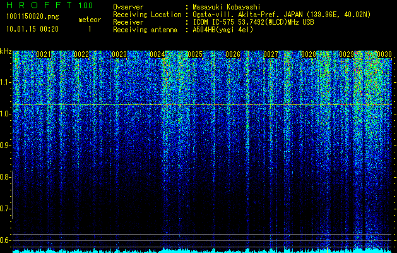Click the 0024 time marker
This screenshot has width=397, height=253.
pyautogui.click(x=157, y=54)
